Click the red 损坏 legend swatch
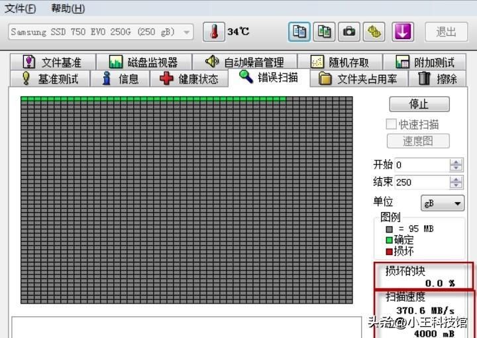Screen dimensions: 477x338 (389, 251)
